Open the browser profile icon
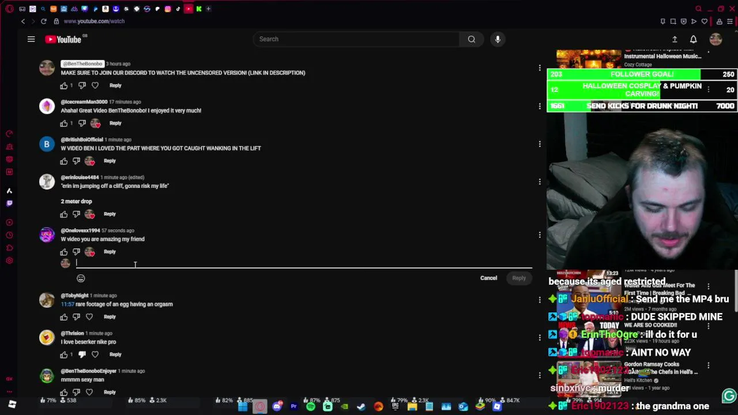Image resolution: width=738 pixels, height=415 pixels. coord(720,21)
